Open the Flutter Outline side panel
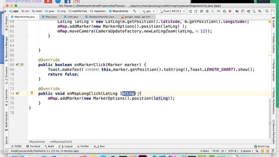The image size is (279, 157). click(273, 43)
